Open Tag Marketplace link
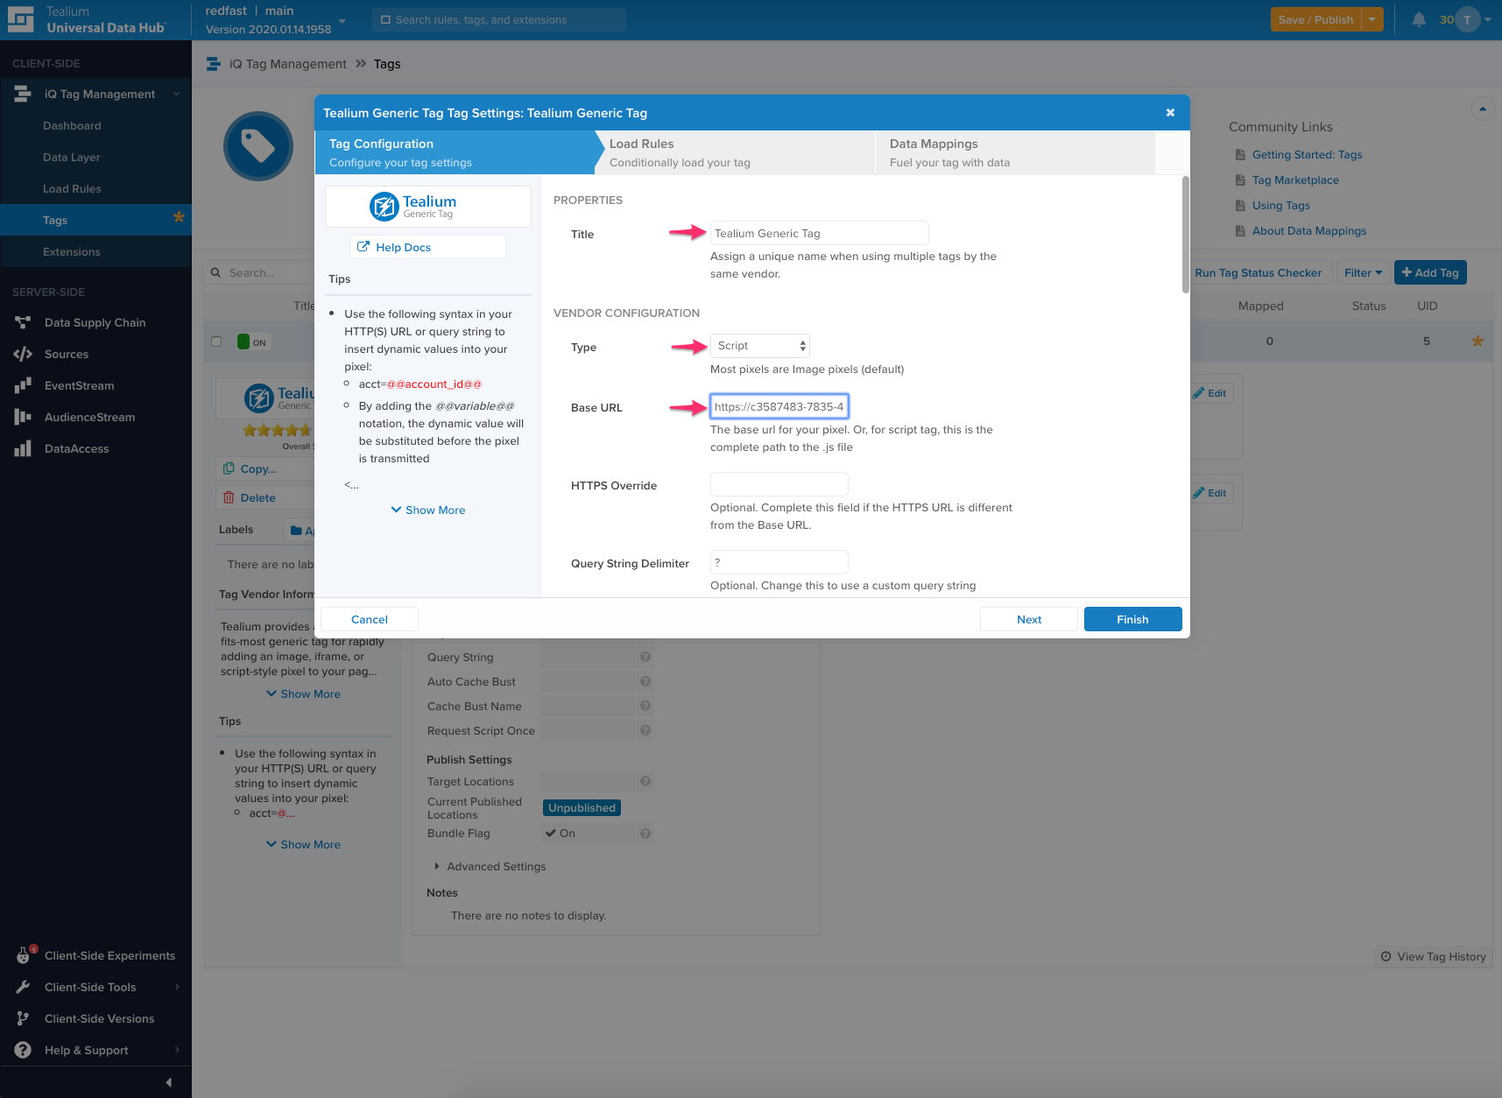The height and width of the screenshot is (1098, 1502). [x=1295, y=180]
